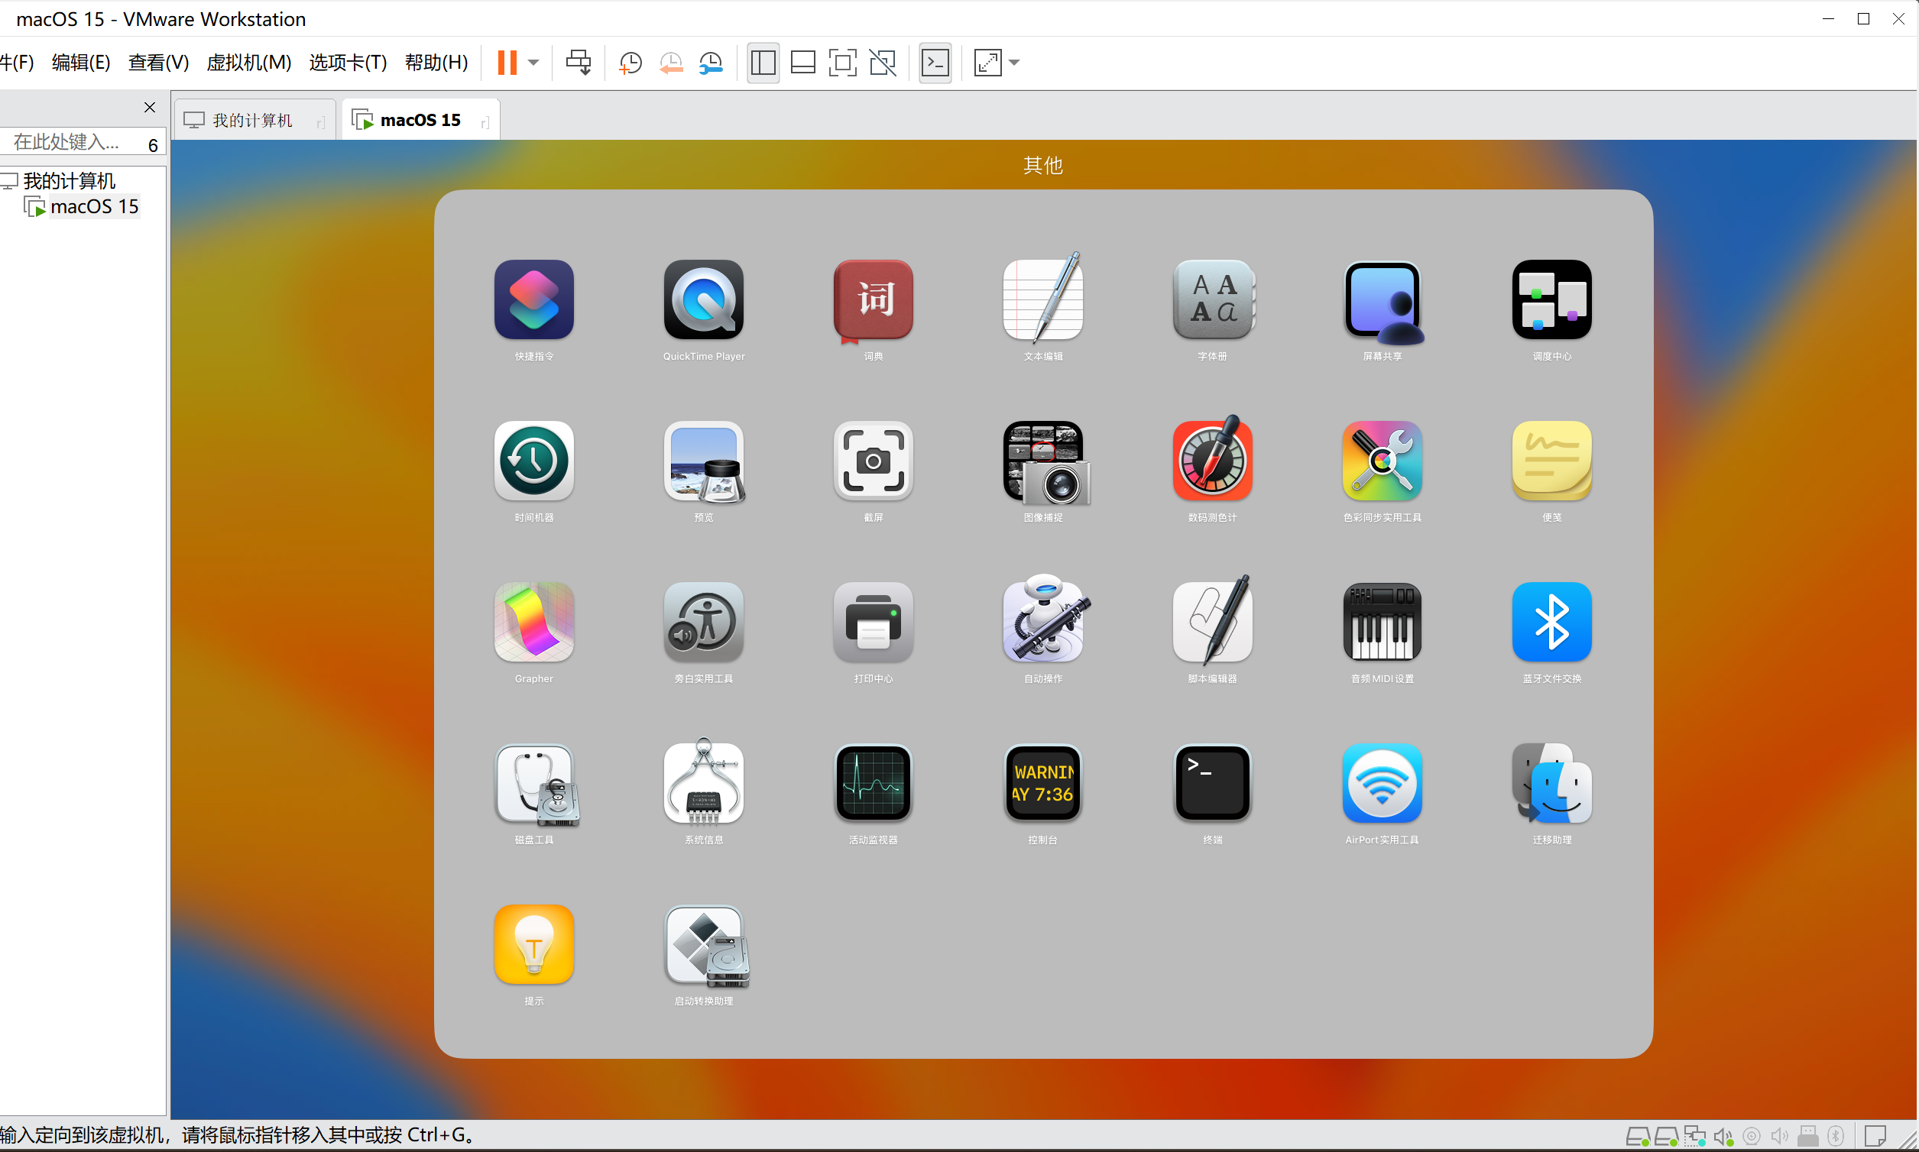
Task: Open the Grapher application
Action: [x=533, y=621]
